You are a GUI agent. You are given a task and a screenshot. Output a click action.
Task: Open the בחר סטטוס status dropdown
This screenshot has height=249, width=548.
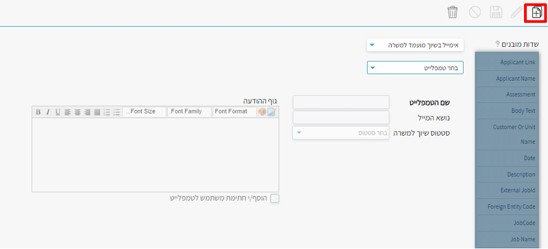[x=340, y=133]
